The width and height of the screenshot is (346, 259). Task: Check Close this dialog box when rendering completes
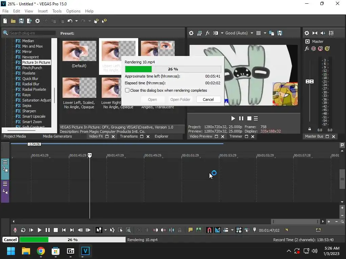(127, 90)
